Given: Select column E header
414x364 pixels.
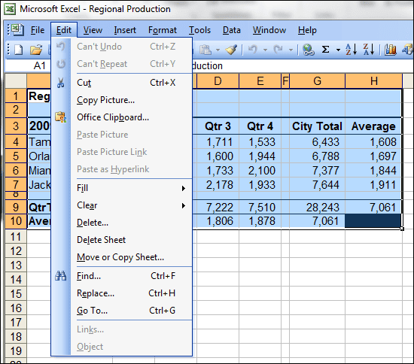Looking at the screenshot, I should point(260,81).
